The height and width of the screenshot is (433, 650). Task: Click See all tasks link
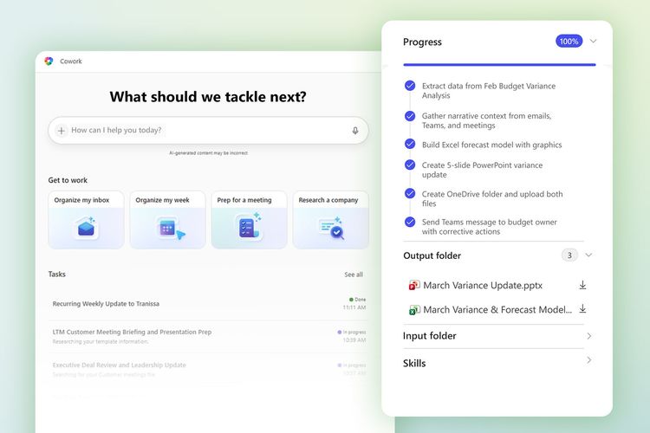coord(354,275)
